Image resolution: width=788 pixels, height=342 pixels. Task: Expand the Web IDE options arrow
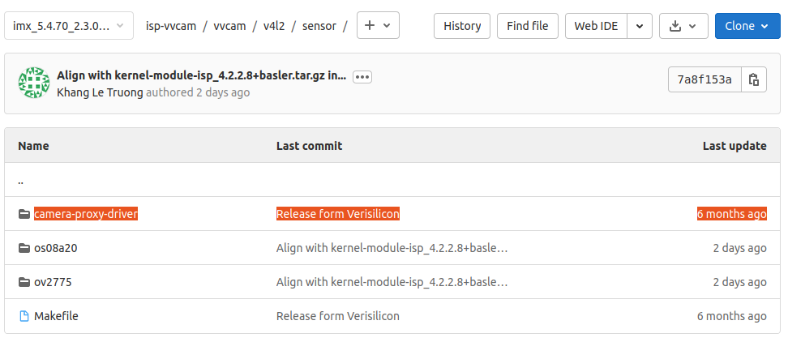click(x=640, y=26)
